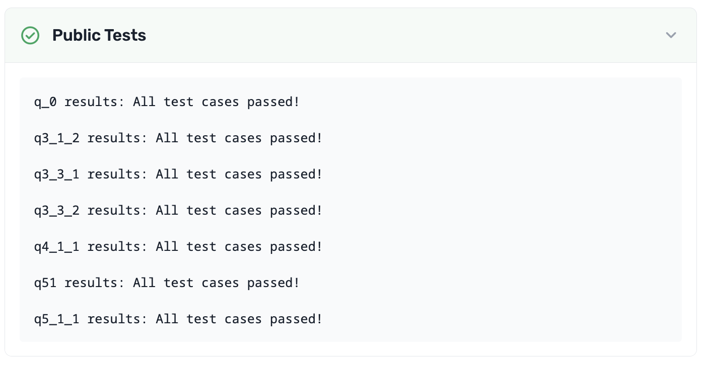Click the q51 test name
The width and height of the screenshot is (704, 365).
click(45, 283)
